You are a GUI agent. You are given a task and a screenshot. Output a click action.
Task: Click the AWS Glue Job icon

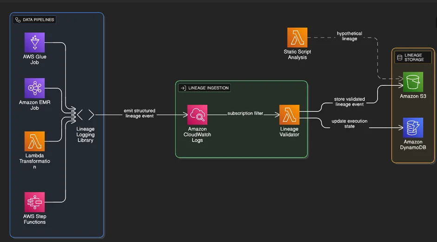[x=34, y=42]
